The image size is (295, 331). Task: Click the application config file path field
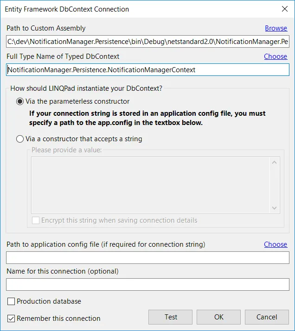147,258
